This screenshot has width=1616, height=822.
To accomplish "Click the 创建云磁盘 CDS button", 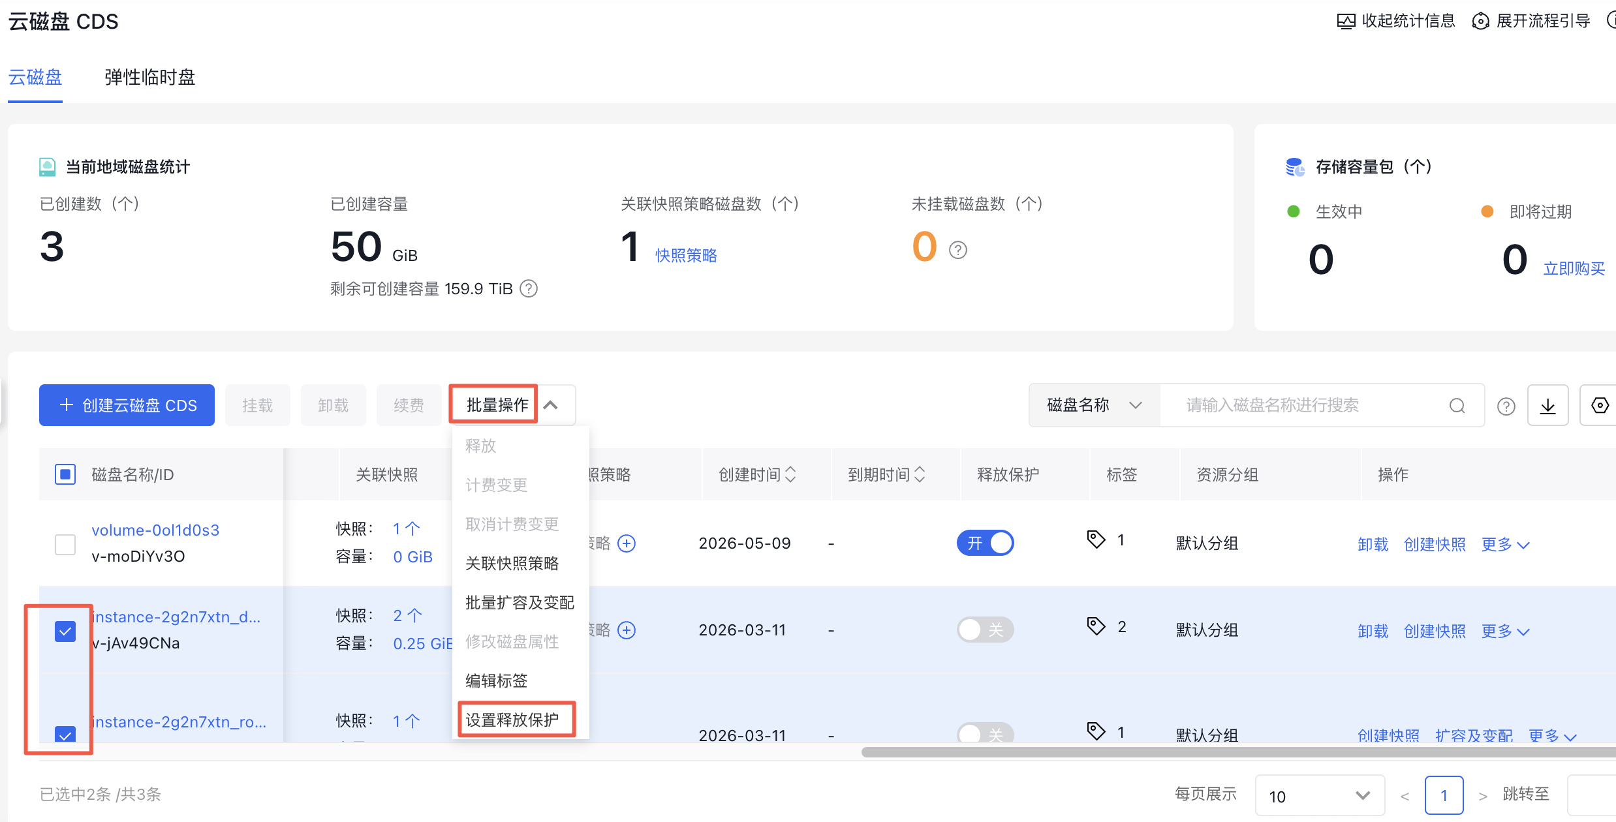I will pyautogui.click(x=127, y=405).
